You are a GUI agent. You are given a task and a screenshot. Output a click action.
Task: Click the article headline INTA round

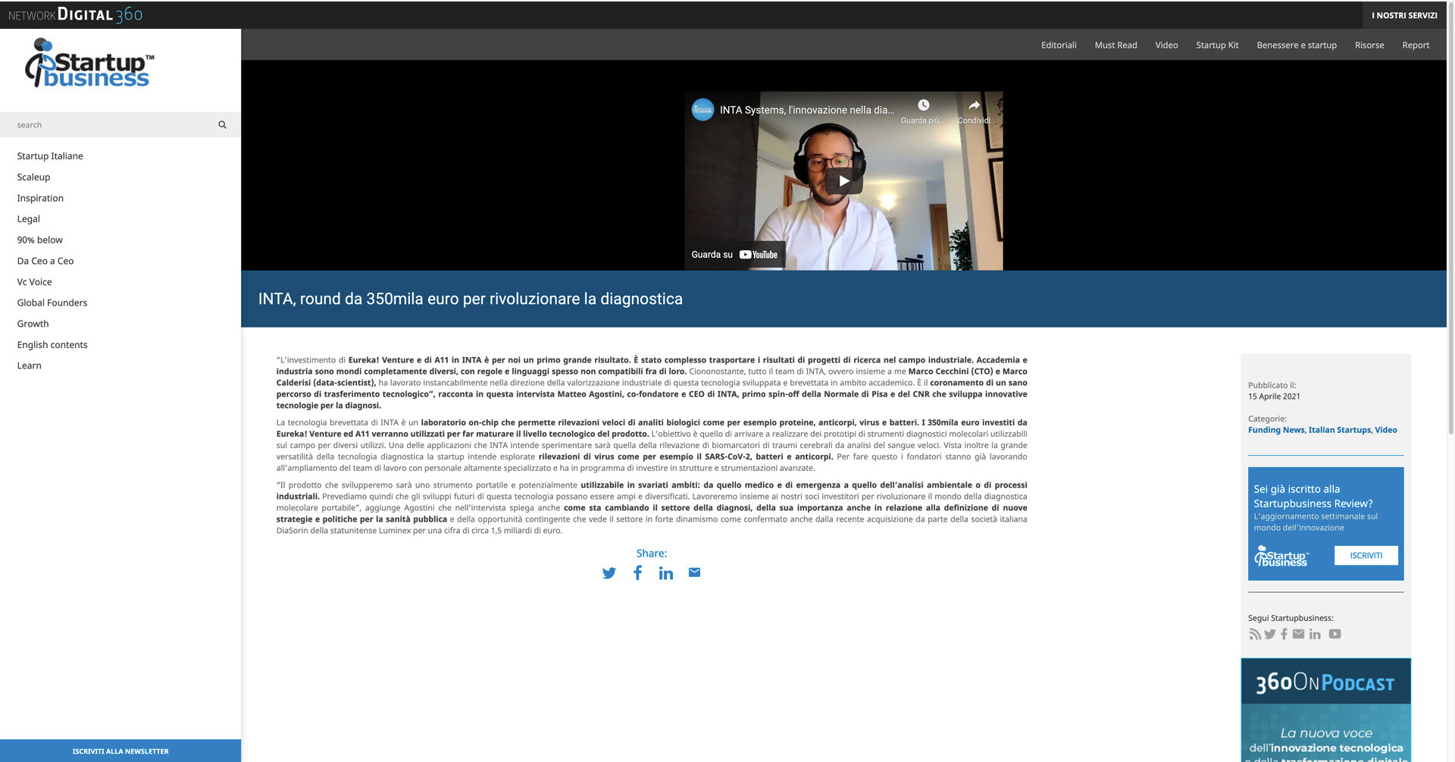tap(470, 299)
